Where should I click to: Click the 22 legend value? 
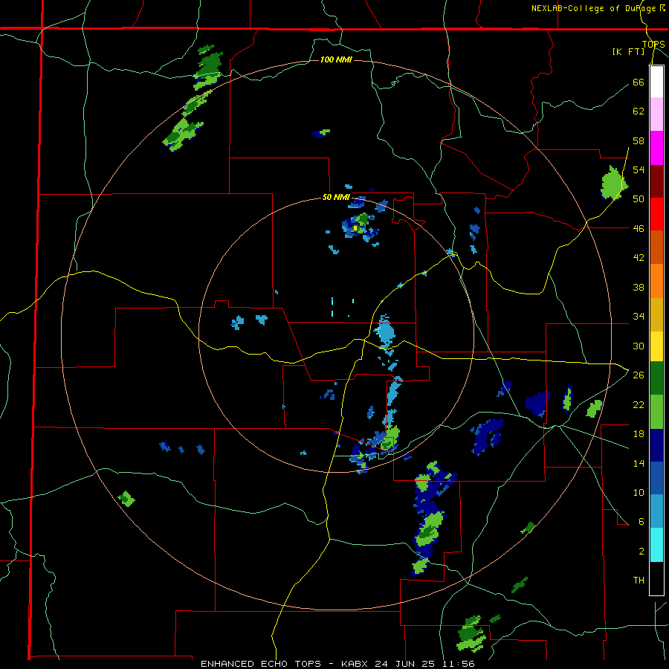(639, 404)
